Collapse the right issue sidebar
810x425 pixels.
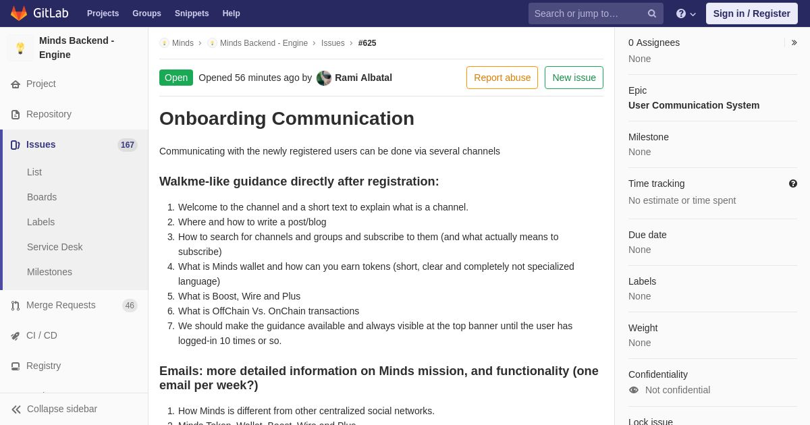794,42
